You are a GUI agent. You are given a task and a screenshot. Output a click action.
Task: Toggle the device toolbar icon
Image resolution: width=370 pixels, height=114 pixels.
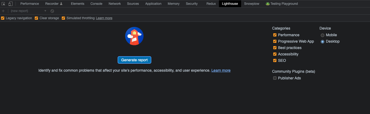click(x=10, y=4)
